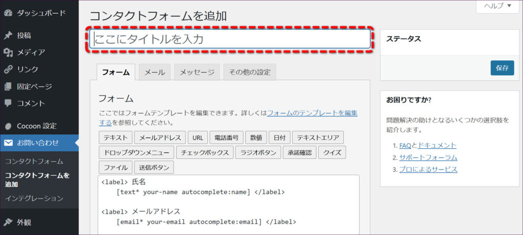The height and width of the screenshot is (235, 523).
Task: Open コンタクトフォーム in the sidebar submenu
Action: (x=34, y=161)
